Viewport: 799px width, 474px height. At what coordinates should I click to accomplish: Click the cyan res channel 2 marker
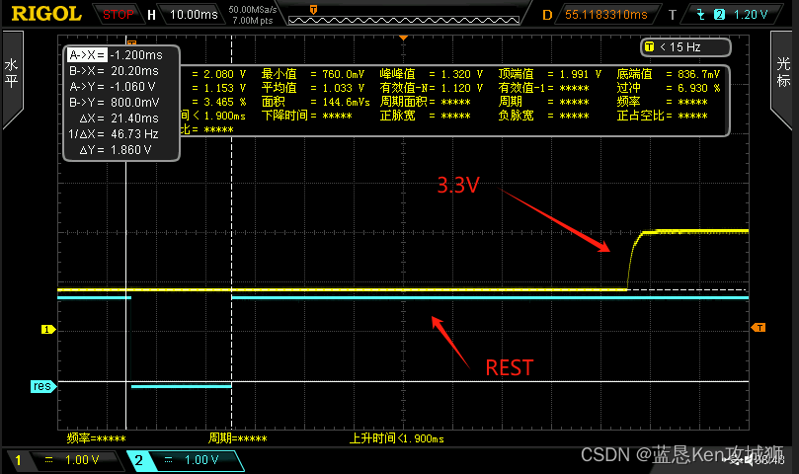(x=43, y=386)
